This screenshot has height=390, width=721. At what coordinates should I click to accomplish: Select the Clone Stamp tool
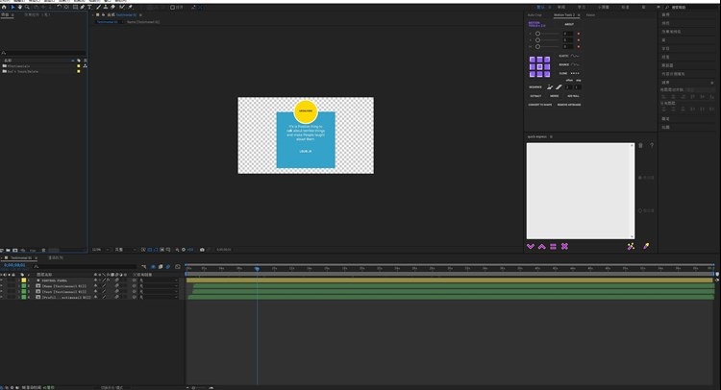(x=106, y=8)
